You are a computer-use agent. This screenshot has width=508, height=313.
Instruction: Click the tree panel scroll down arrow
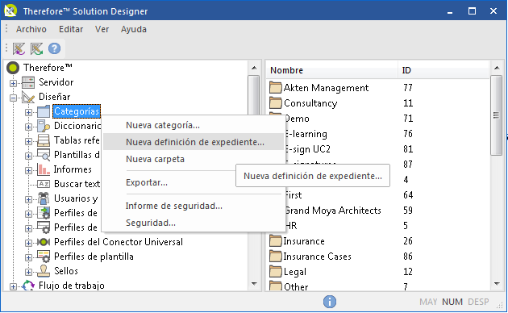tap(254, 284)
